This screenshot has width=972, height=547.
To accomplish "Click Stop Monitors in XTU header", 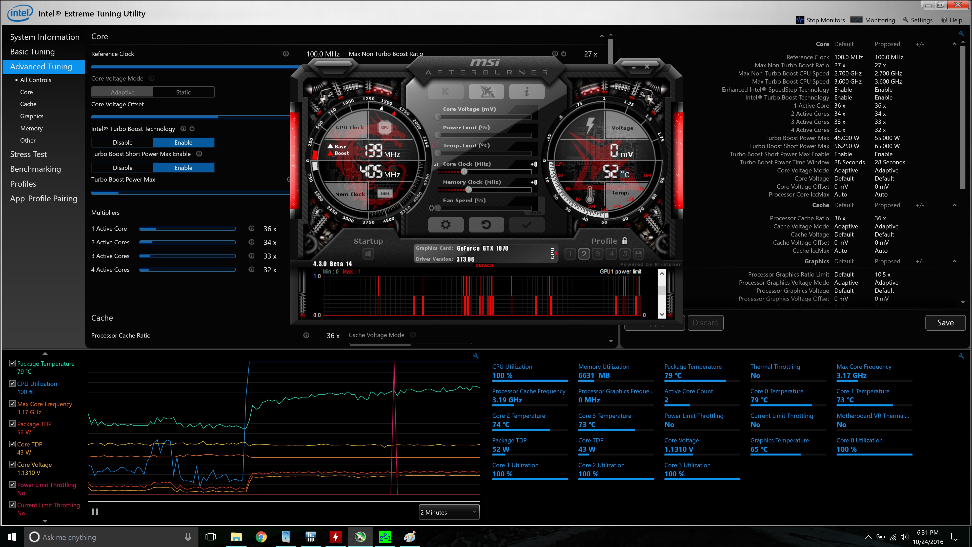I will click(x=821, y=20).
